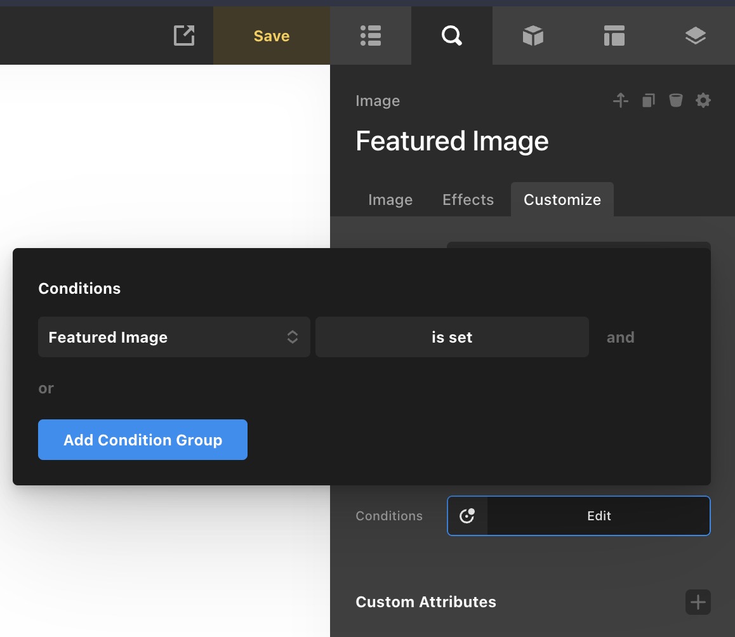Open element settings gear icon
This screenshot has height=637, width=735.
pyautogui.click(x=703, y=100)
